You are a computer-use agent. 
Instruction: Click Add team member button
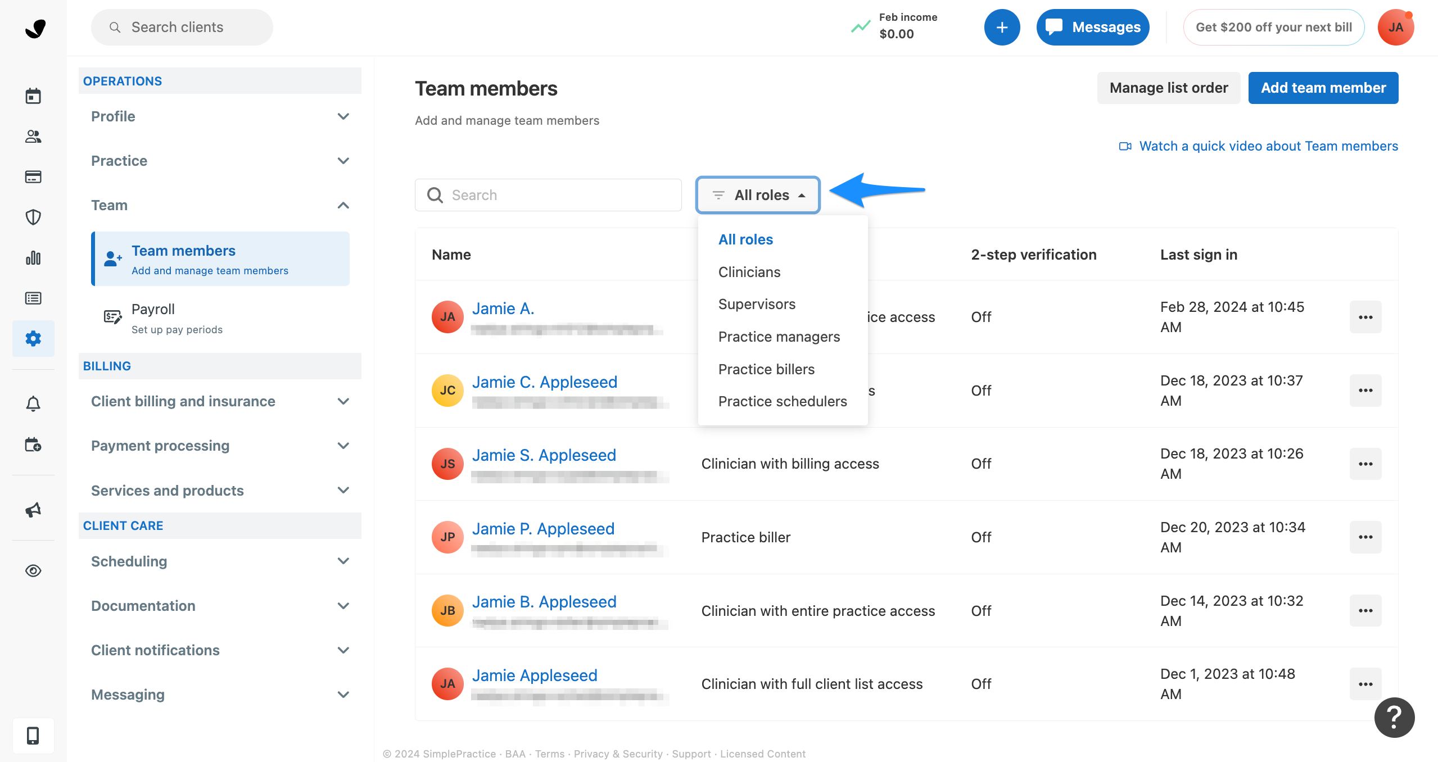[1323, 88]
